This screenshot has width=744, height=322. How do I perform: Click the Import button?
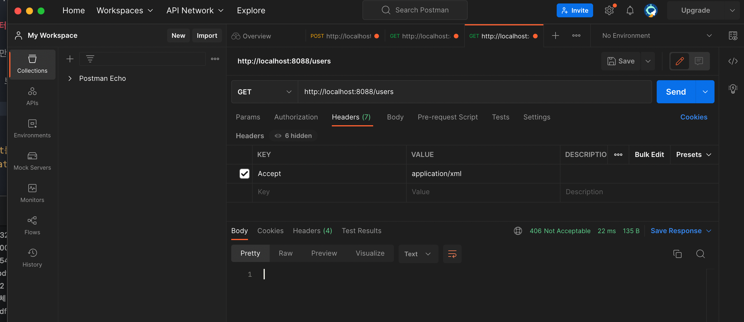pos(207,35)
